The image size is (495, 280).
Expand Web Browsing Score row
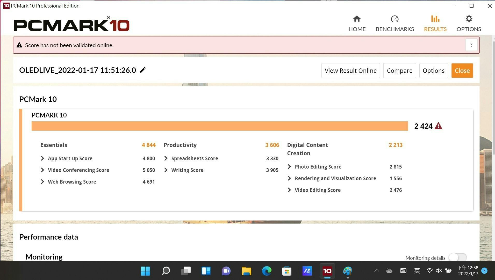42,182
